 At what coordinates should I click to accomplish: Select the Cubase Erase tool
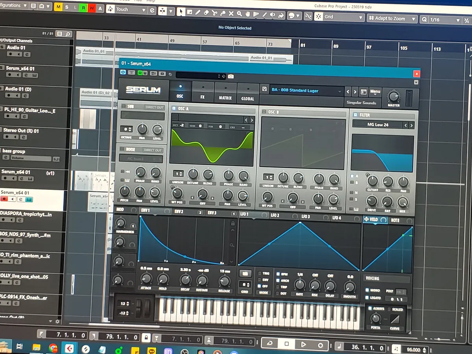206,13
